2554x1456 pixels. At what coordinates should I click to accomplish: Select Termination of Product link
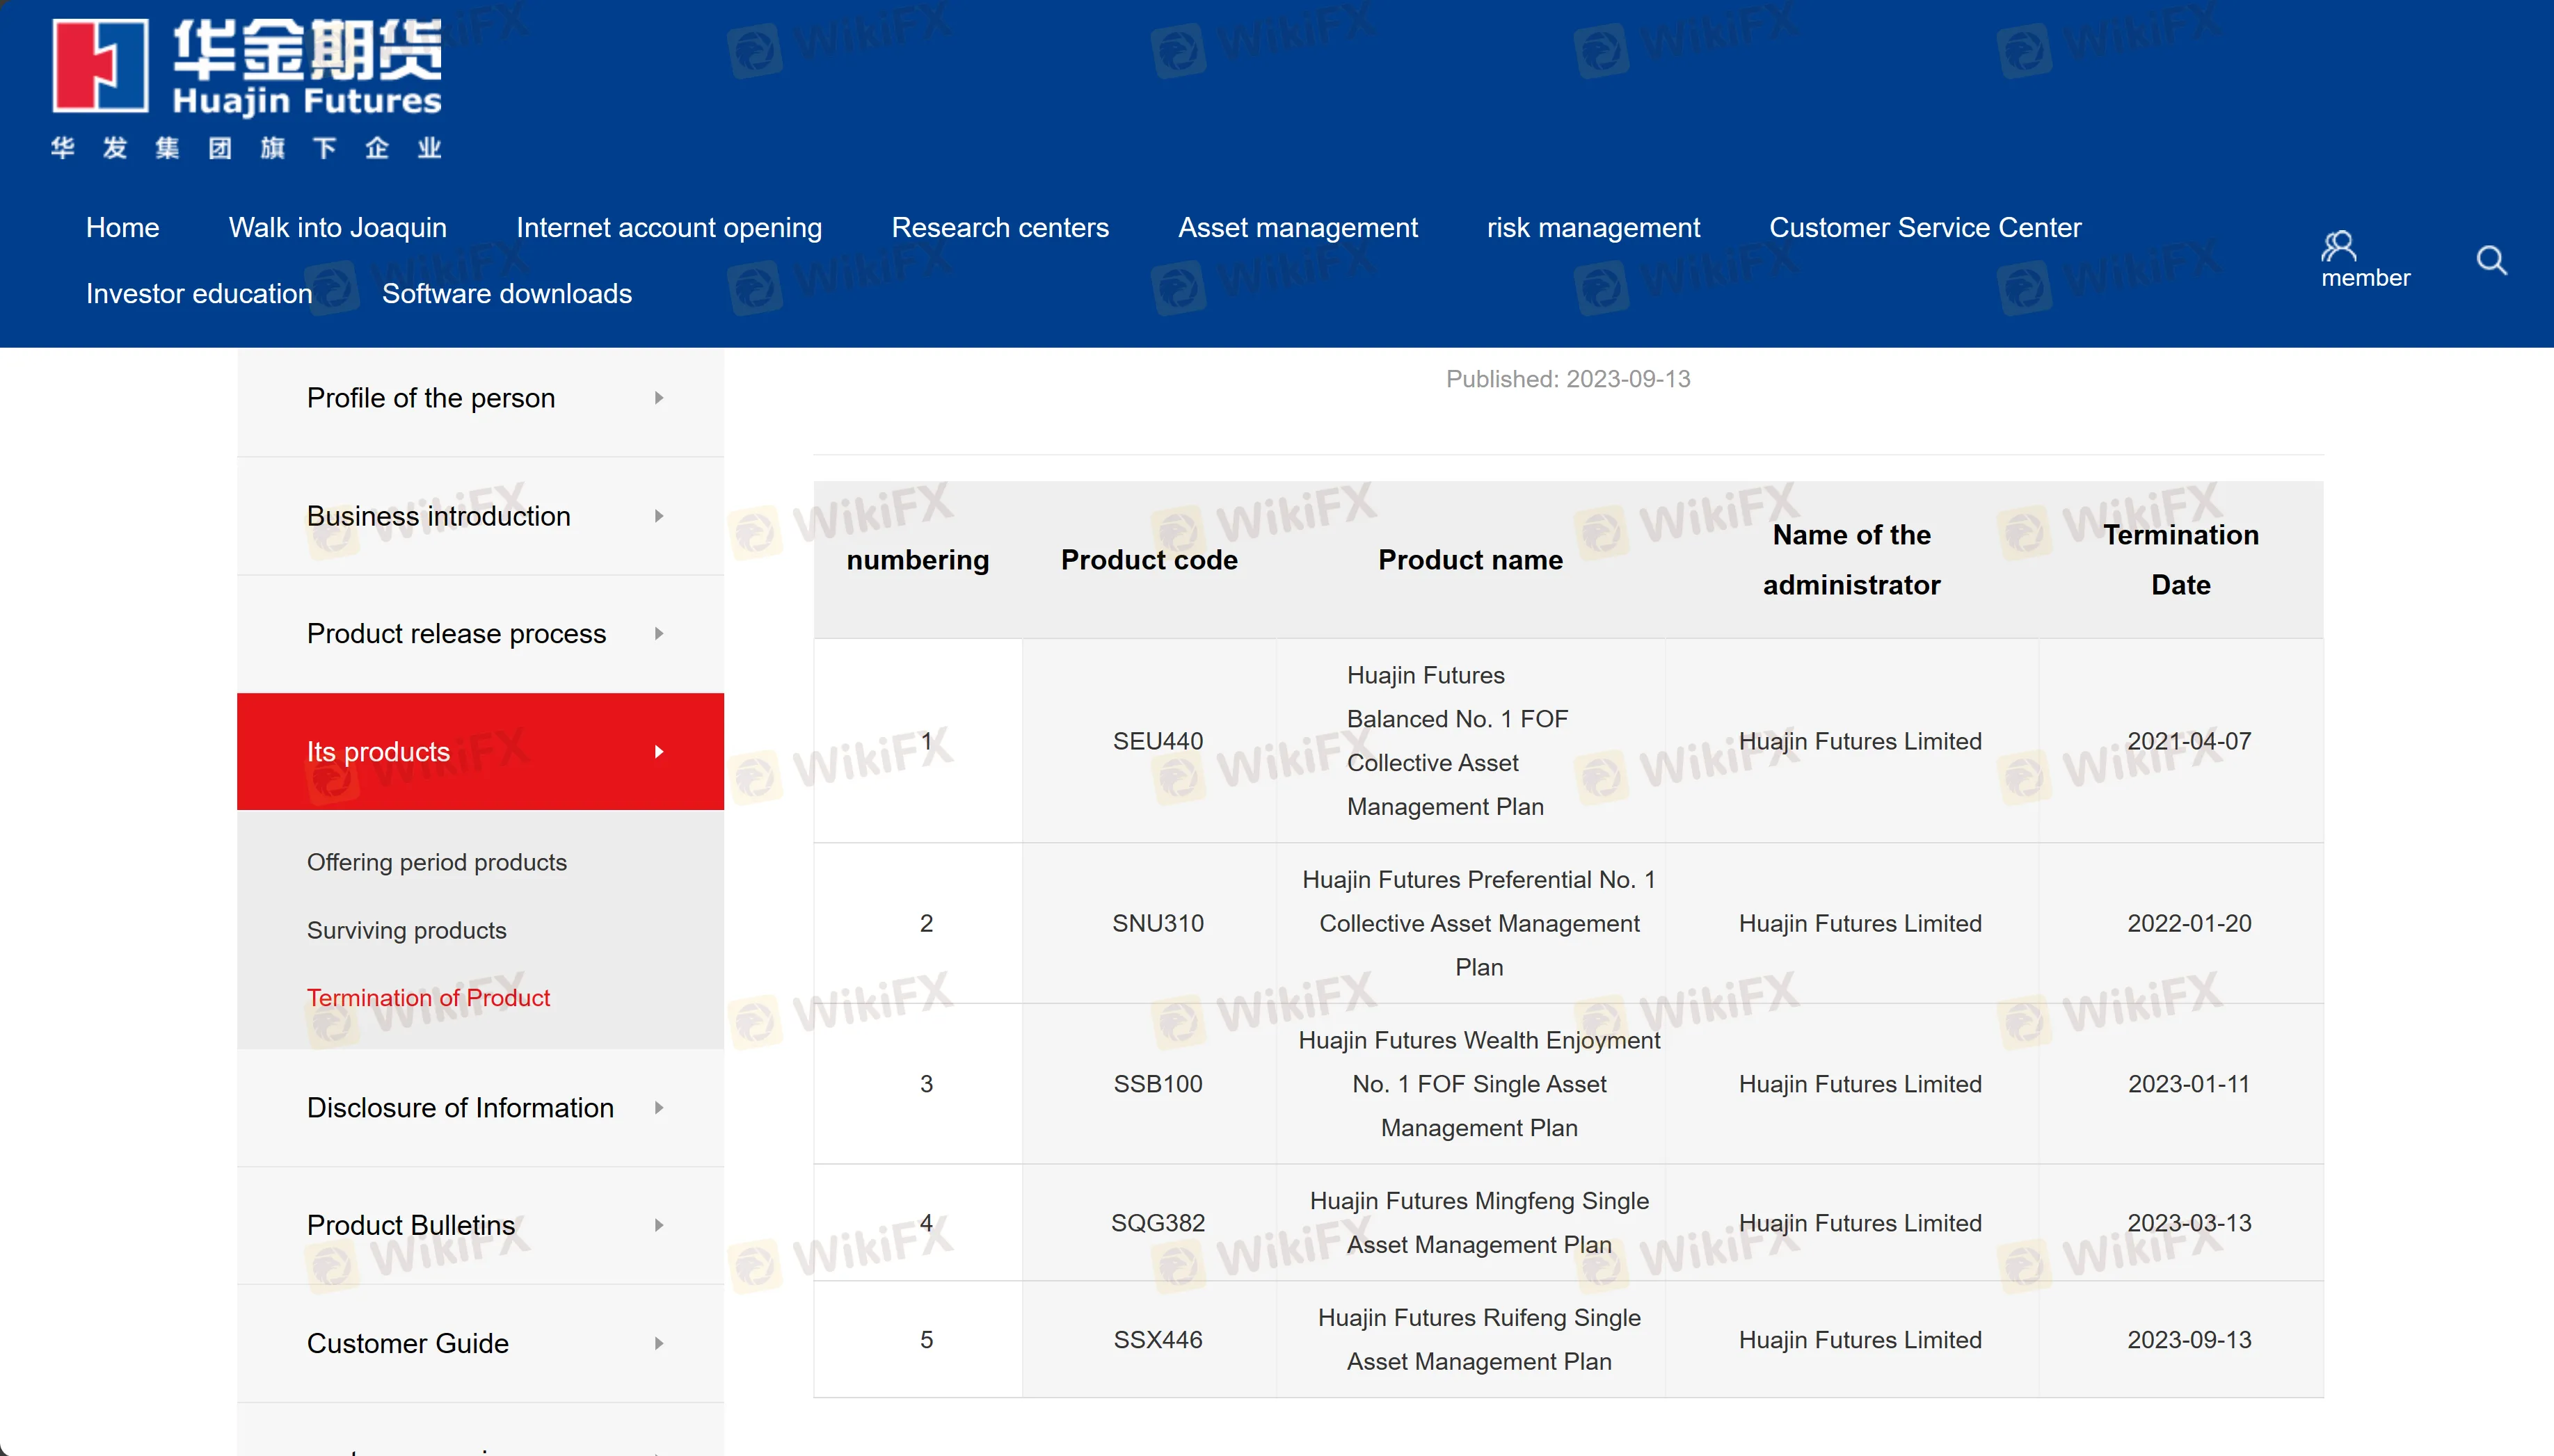[x=428, y=998]
